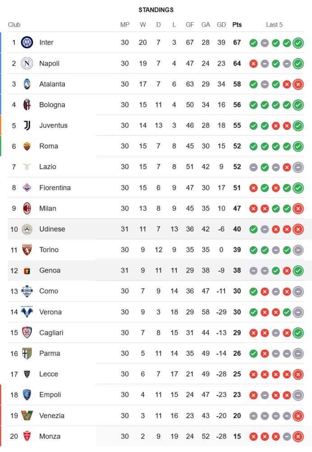Click the Monza club crest
This screenshot has height=452, width=312.
coord(27,437)
